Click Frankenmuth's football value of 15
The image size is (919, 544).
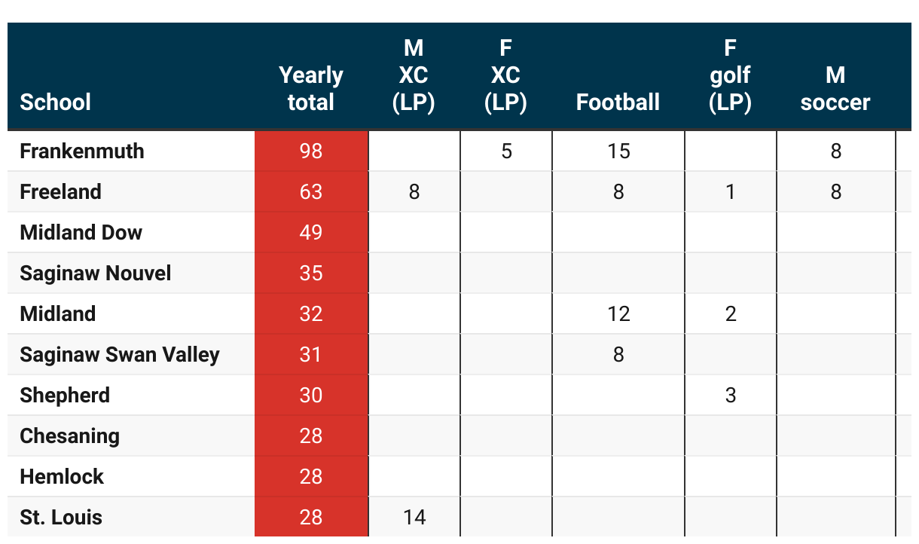pos(618,151)
